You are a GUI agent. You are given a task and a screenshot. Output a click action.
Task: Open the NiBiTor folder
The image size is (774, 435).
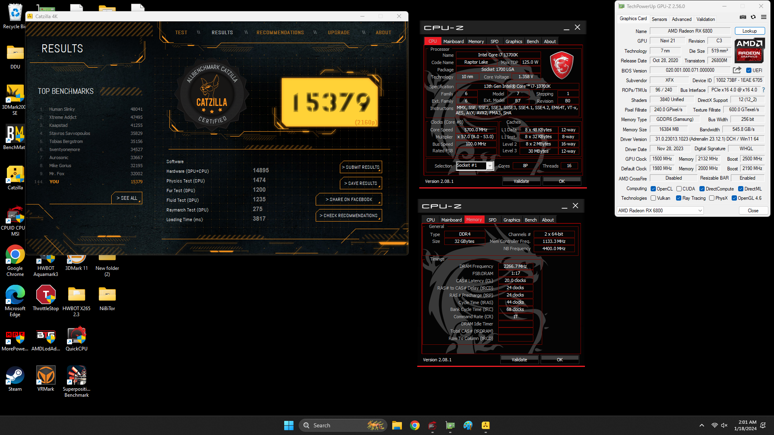(x=107, y=299)
